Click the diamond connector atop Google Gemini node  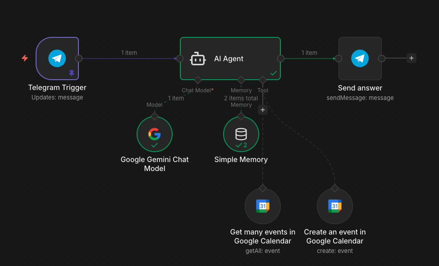(x=155, y=116)
